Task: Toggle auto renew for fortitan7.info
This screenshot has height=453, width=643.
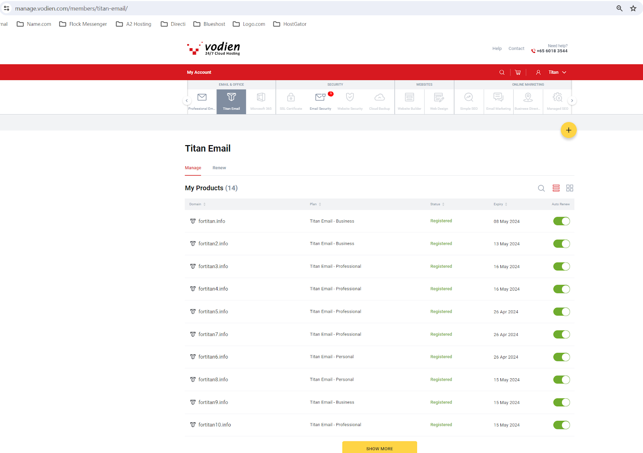Action: pyautogui.click(x=561, y=334)
